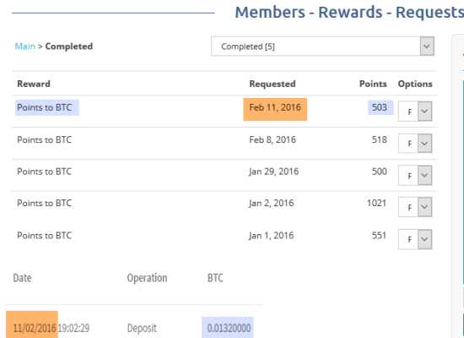464x338 pixels.
Task: Click the Options column header
Action: 415,84
